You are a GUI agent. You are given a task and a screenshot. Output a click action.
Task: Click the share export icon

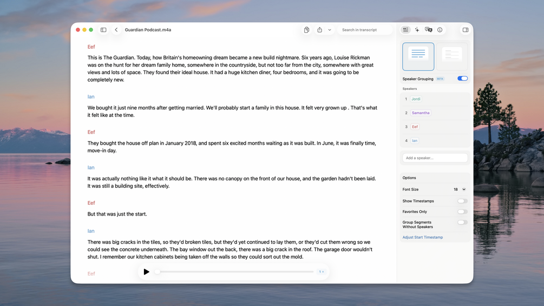click(319, 30)
